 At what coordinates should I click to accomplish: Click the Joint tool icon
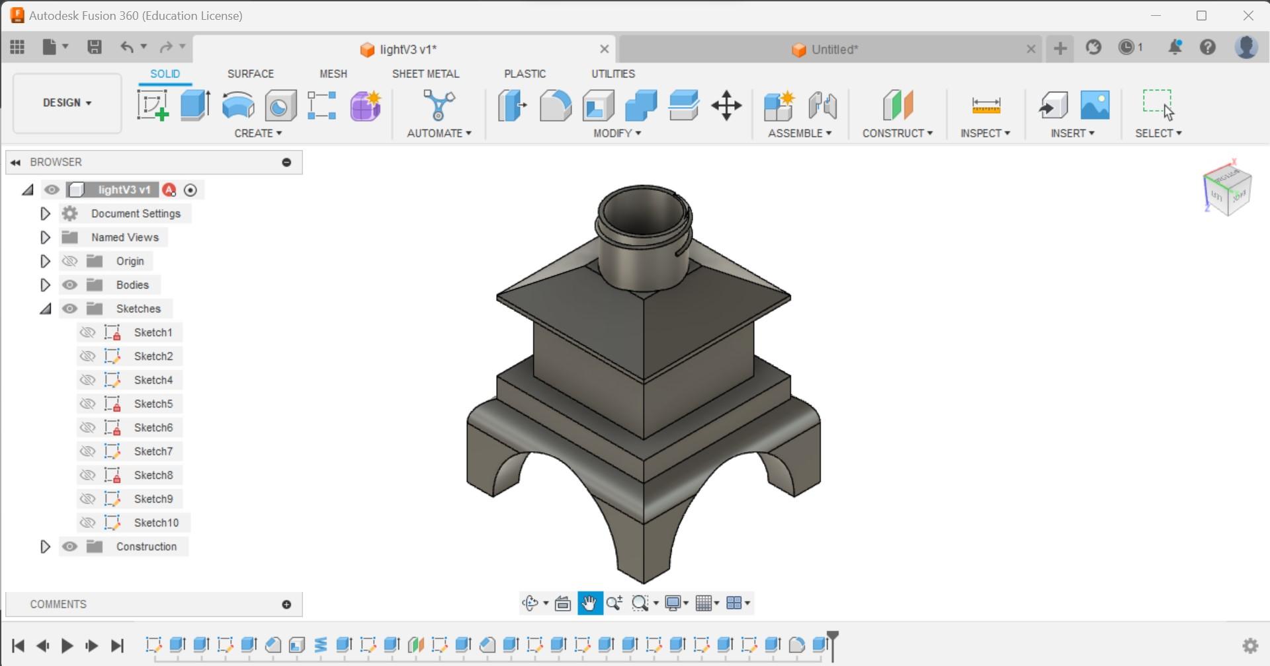click(822, 106)
